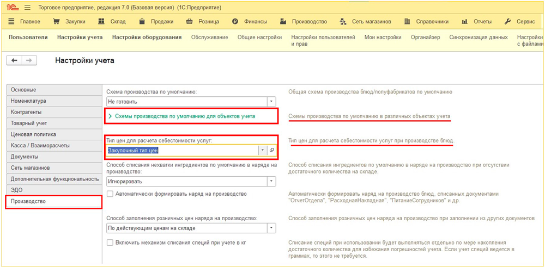This screenshot has height=267, width=545.
Task: Click the Розница basket icon
Action: pos(190,22)
